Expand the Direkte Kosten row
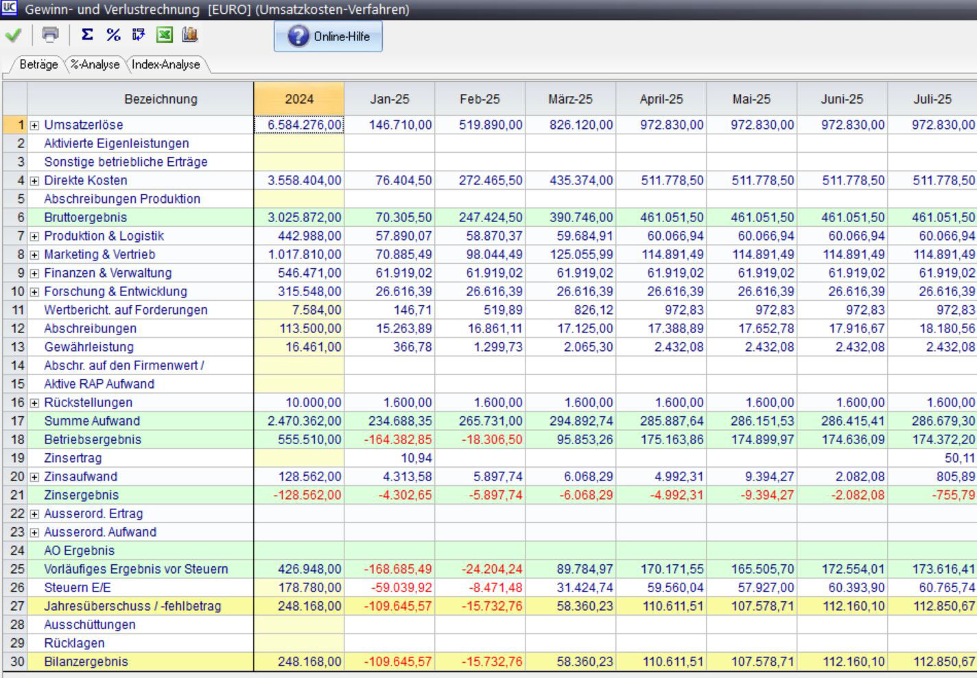977x678 pixels. point(34,181)
